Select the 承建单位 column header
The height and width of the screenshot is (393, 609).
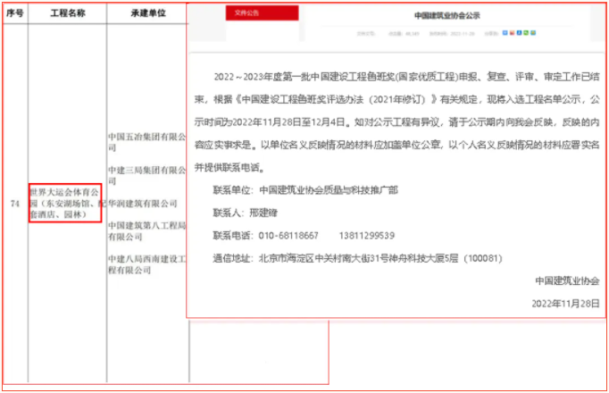148,13
